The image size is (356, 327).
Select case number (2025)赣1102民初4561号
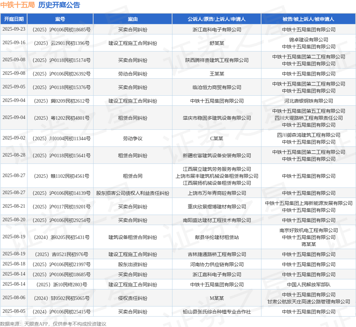(x=62, y=176)
